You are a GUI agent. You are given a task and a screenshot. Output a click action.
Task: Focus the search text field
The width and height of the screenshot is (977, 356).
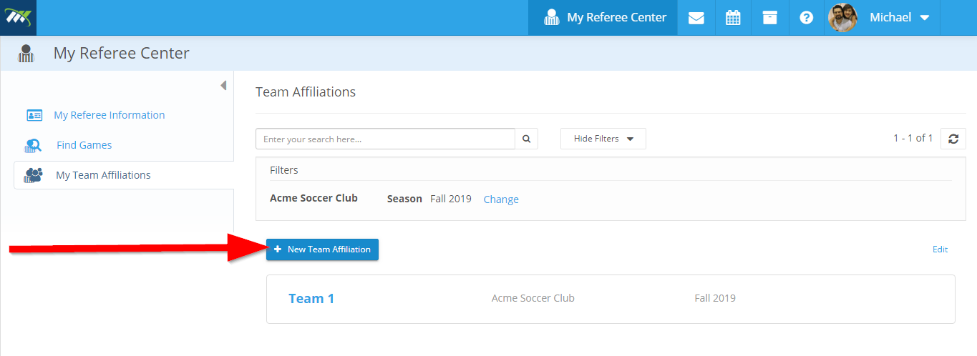pyautogui.click(x=385, y=139)
